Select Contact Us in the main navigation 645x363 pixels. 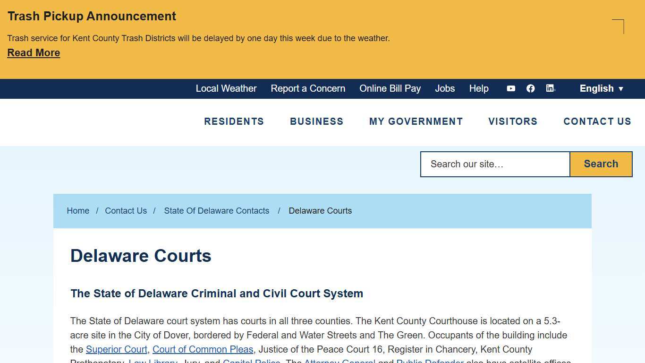pos(597,121)
